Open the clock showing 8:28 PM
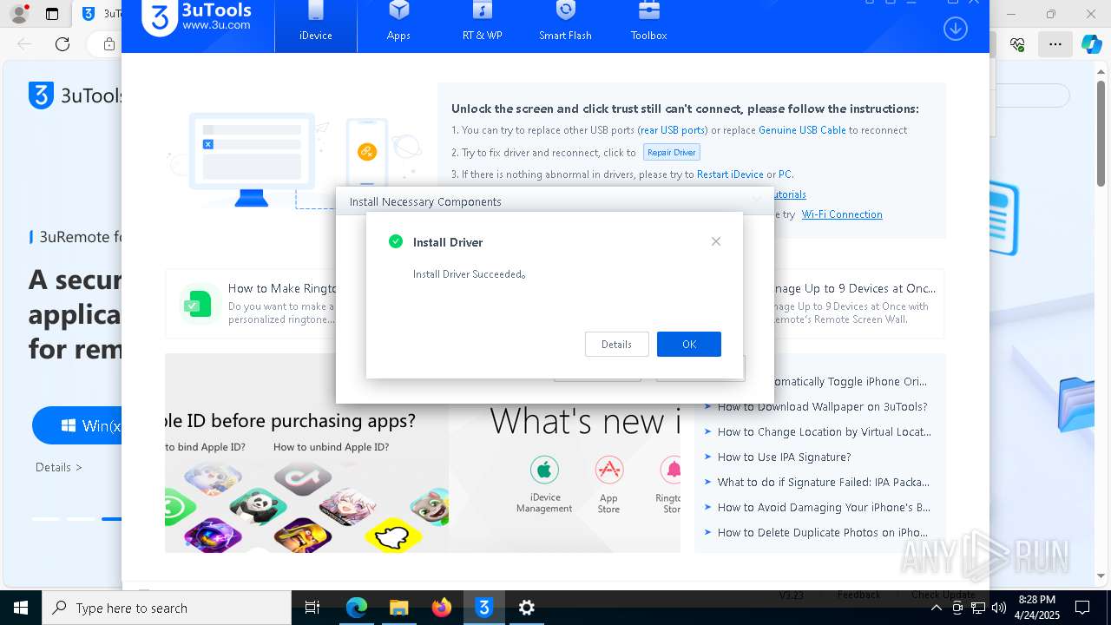The height and width of the screenshot is (625, 1111). [1036, 608]
